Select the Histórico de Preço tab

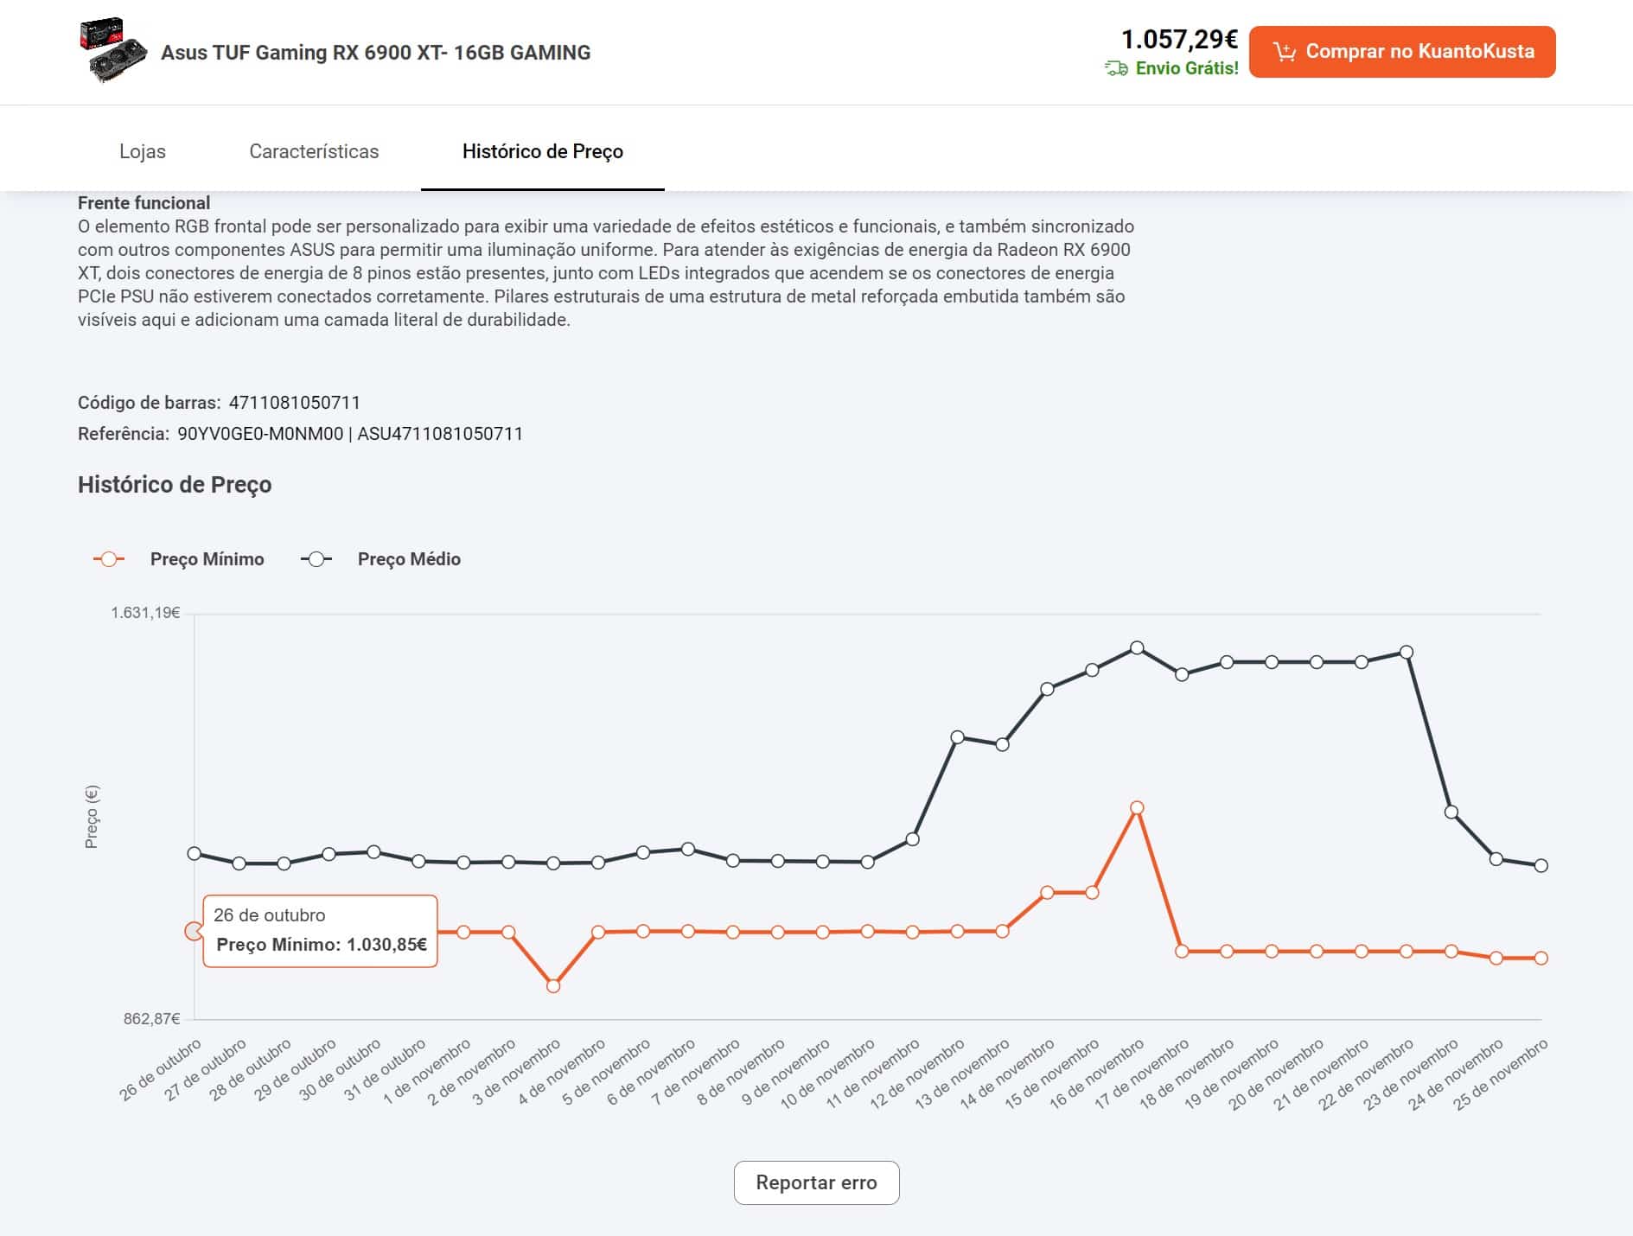coord(543,151)
